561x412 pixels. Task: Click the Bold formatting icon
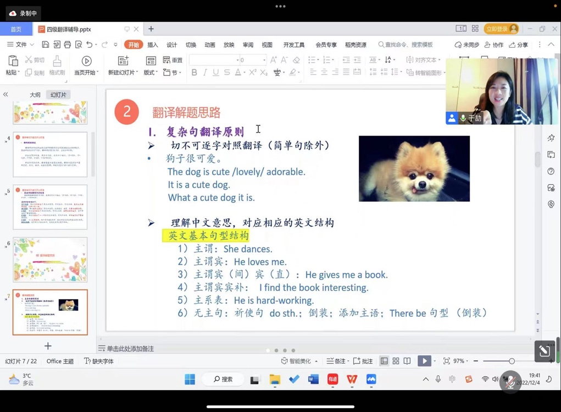pyautogui.click(x=194, y=73)
